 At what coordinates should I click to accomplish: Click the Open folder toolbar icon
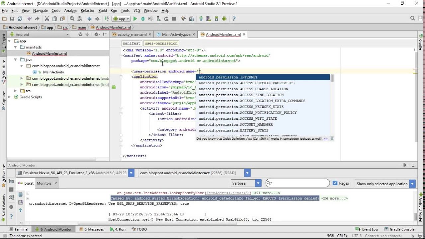pyautogui.click(x=4, y=19)
